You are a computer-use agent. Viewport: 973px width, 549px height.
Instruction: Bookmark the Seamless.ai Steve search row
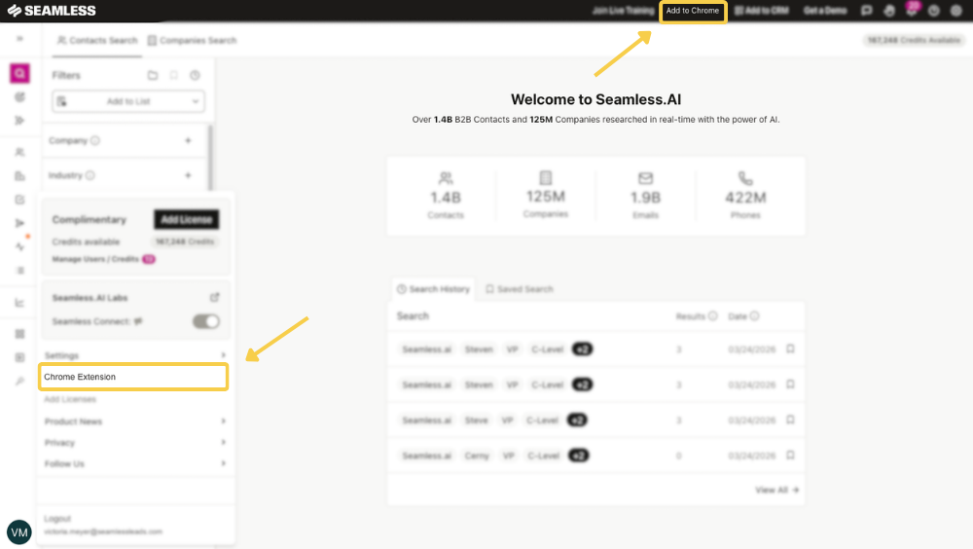point(790,420)
